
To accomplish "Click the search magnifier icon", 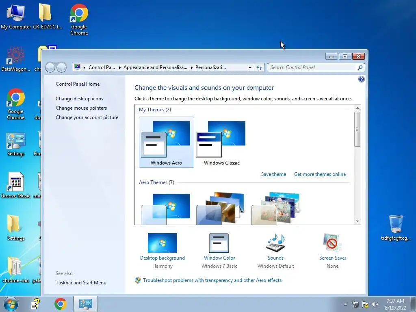I will [x=360, y=67].
